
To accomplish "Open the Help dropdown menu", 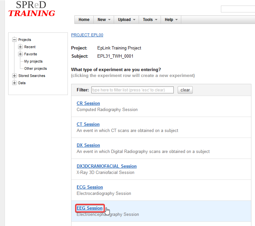I will (171, 20).
